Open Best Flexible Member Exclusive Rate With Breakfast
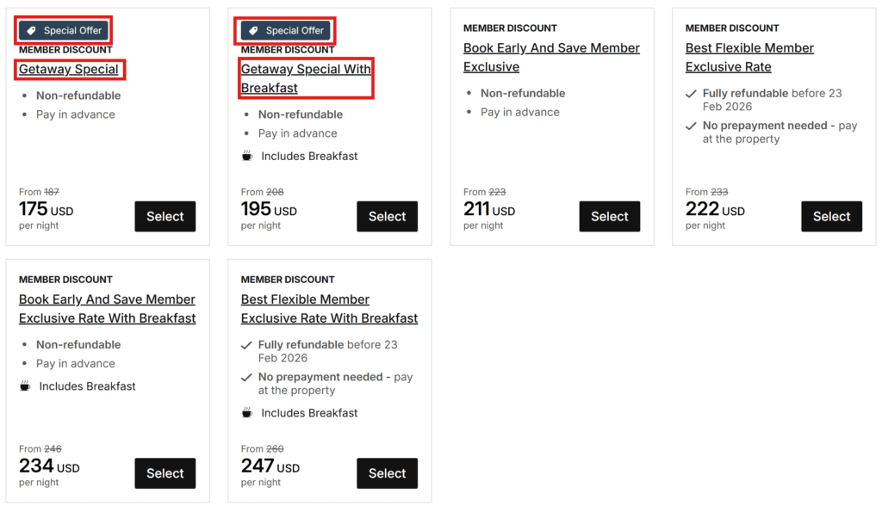The height and width of the screenshot is (506, 882). [x=329, y=309]
